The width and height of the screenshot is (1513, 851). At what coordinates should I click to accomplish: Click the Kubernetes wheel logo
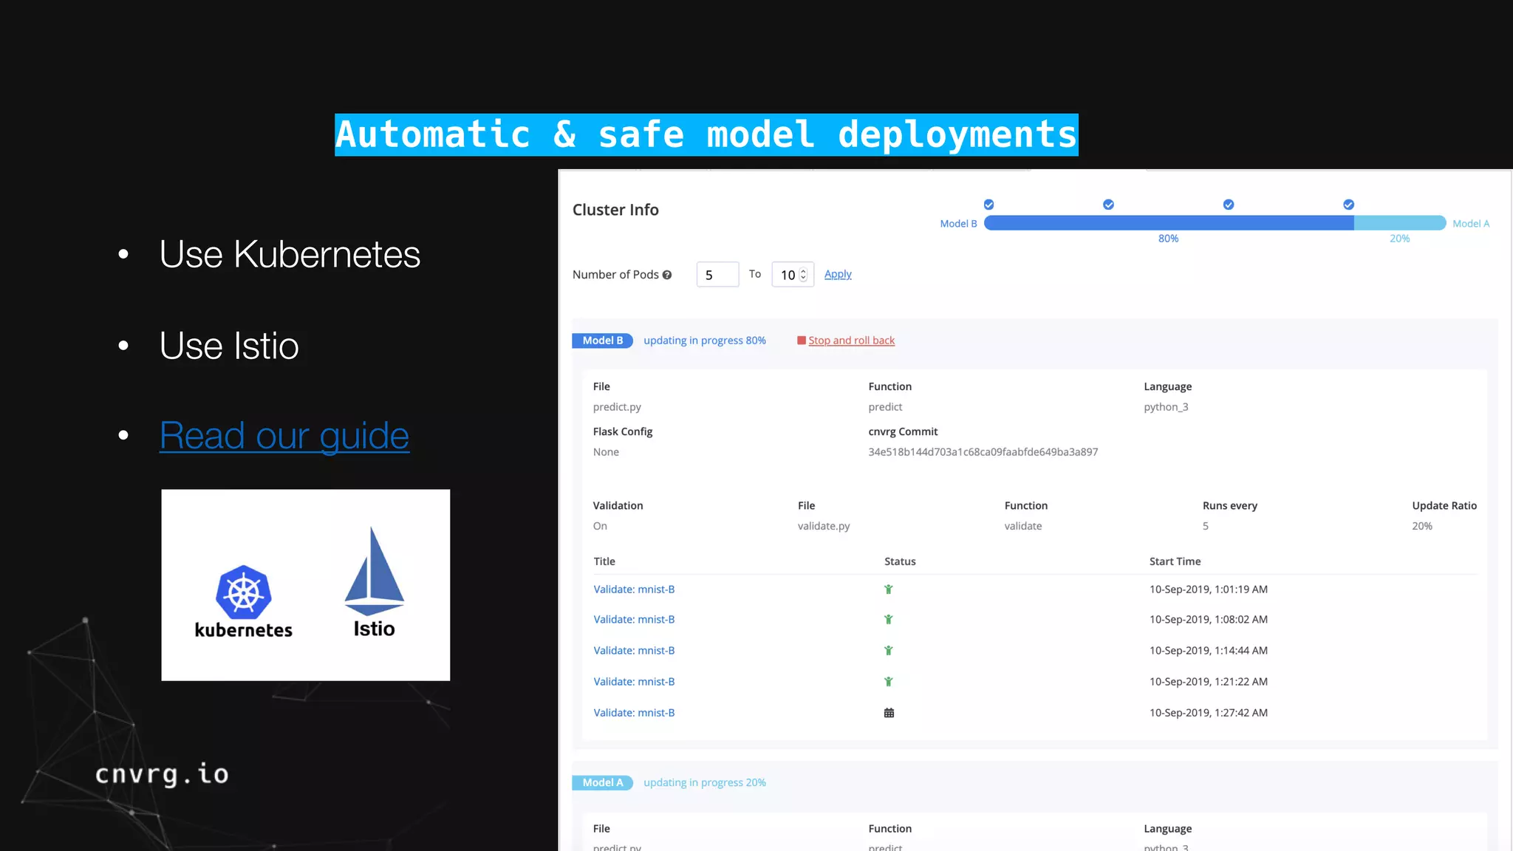tap(244, 592)
